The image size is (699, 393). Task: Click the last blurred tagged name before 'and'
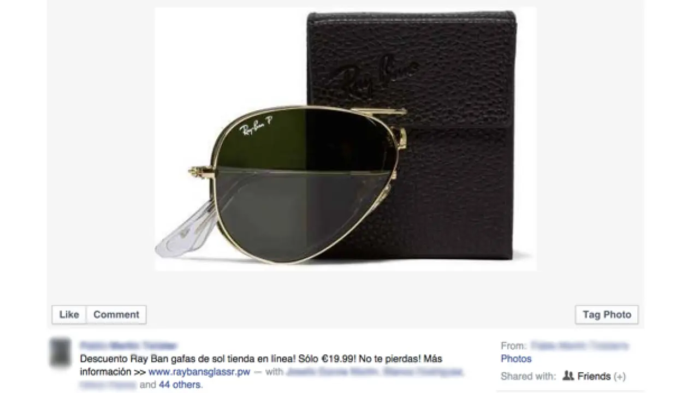[x=108, y=385]
